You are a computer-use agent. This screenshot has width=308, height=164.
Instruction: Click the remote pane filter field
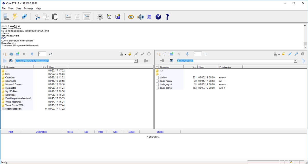[198, 54]
